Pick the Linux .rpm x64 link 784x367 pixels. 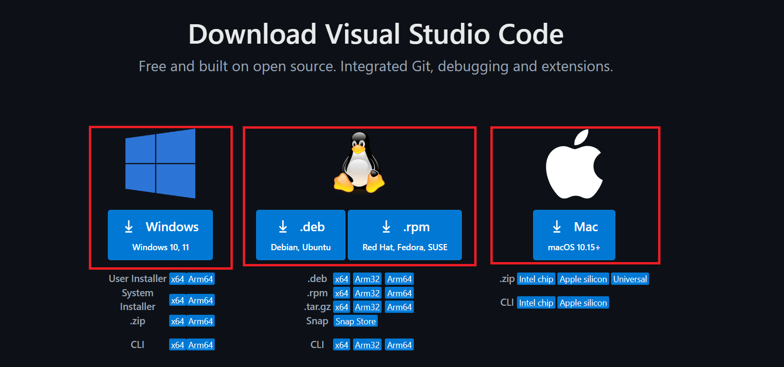click(x=342, y=293)
